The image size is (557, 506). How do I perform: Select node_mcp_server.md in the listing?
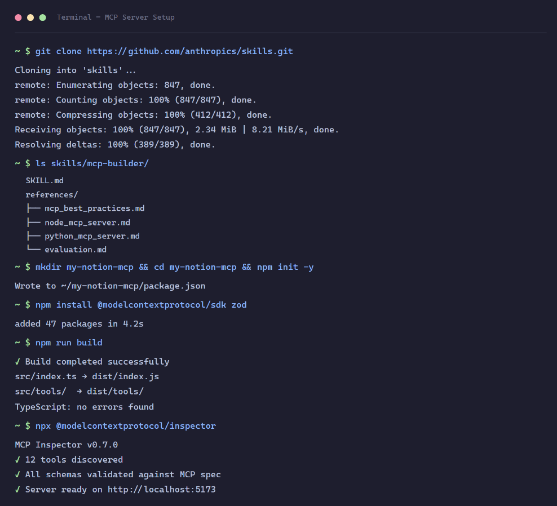[x=87, y=223]
